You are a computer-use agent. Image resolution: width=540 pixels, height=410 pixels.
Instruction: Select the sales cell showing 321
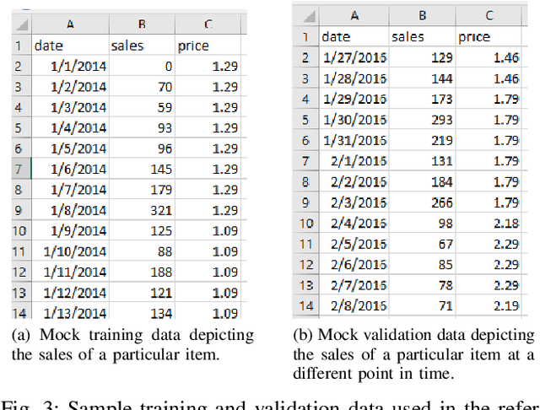pos(140,210)
